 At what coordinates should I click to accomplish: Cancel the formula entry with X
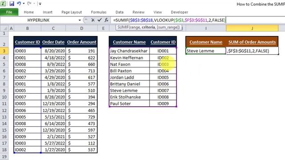pyautogui.click(x=93, y=20)
